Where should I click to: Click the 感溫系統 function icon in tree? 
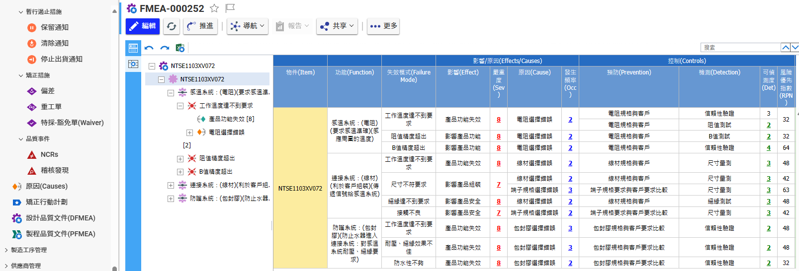[182, 92]
